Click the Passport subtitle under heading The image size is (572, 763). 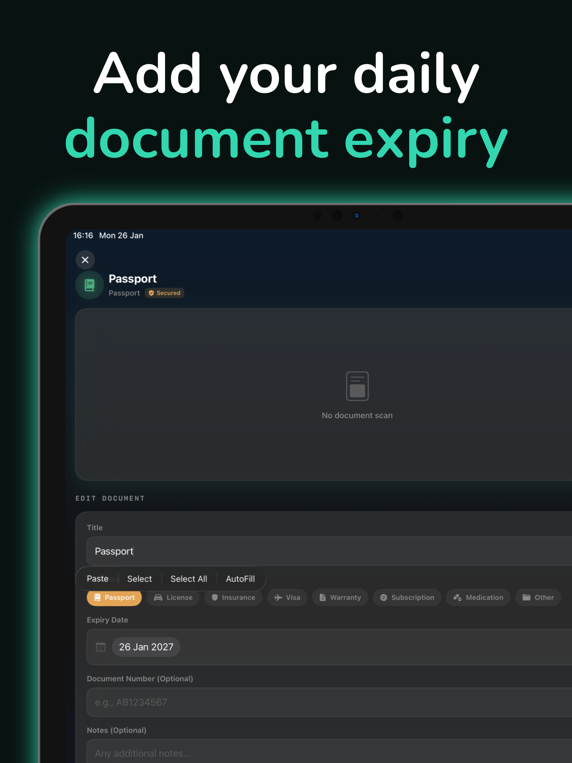click(124, 293)
